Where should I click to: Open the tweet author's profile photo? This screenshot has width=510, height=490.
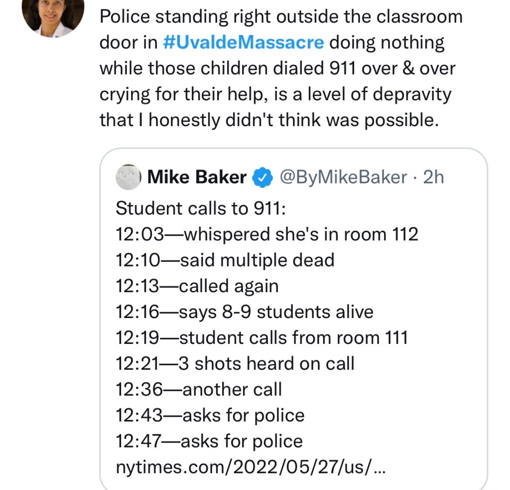point(53,16)
